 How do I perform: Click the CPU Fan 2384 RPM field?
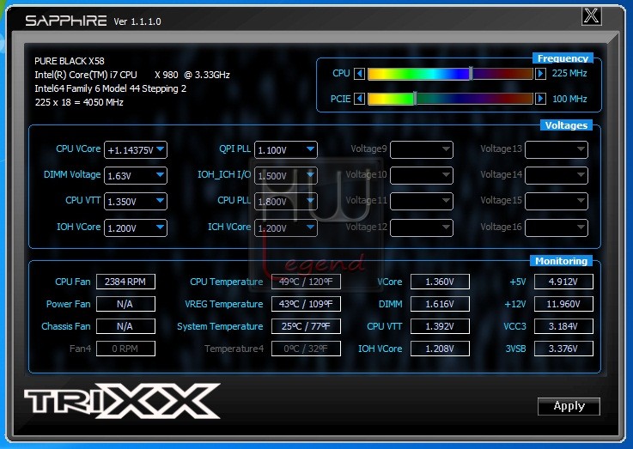click(x=125, y=282)
